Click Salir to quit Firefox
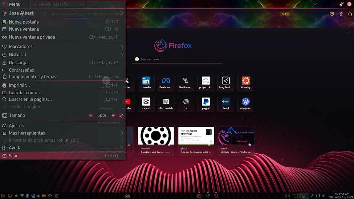The height and width of the screenshot is (199, 354). 63,156
